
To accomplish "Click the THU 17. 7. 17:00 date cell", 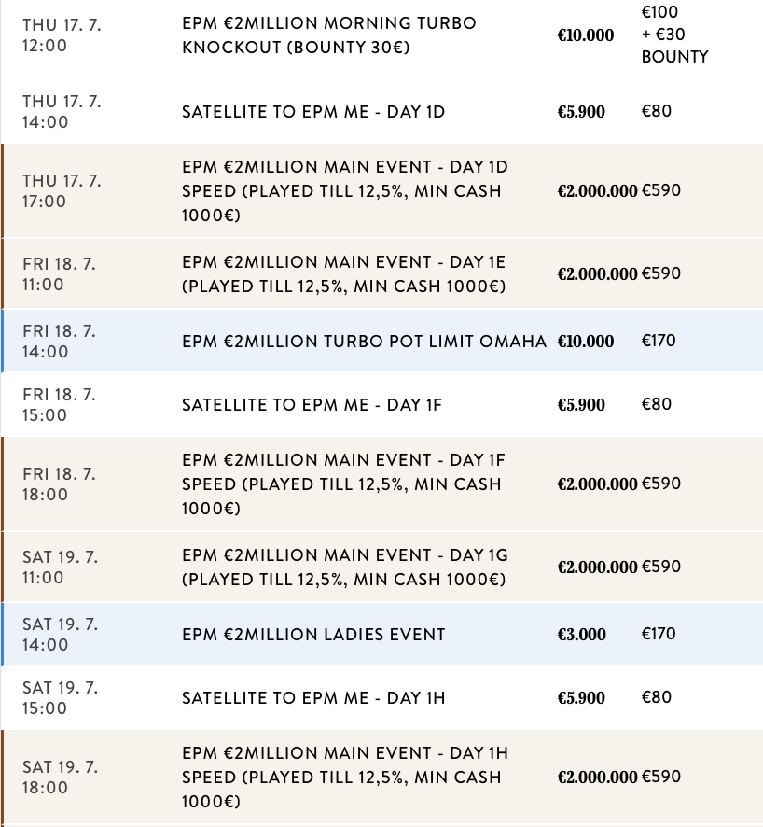I will point(62,191).
